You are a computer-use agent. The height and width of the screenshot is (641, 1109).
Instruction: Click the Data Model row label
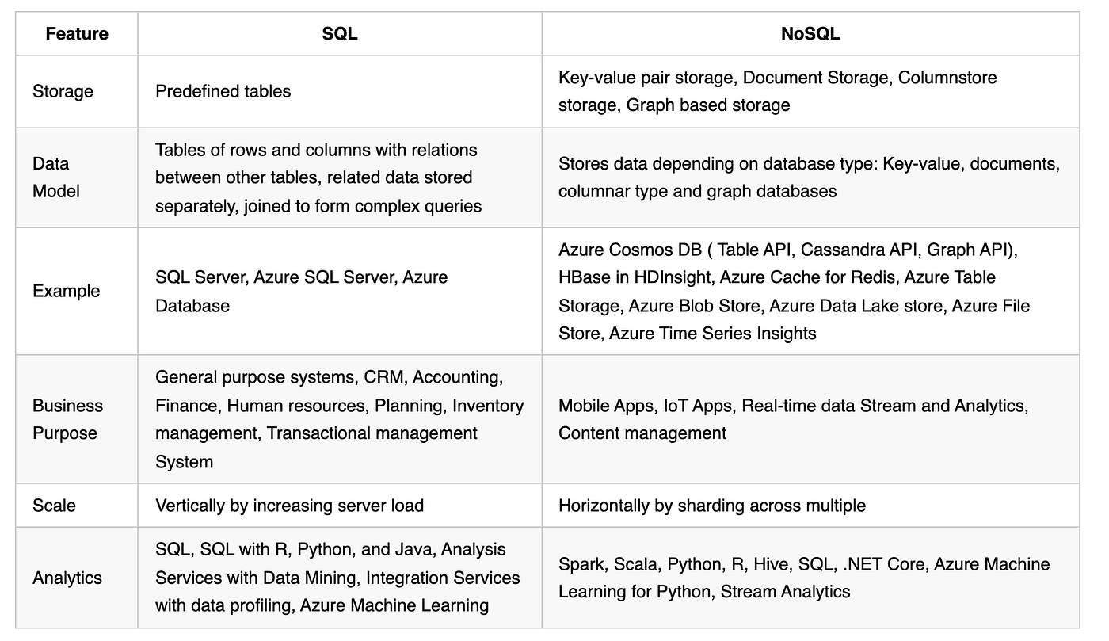click(56, 177)
